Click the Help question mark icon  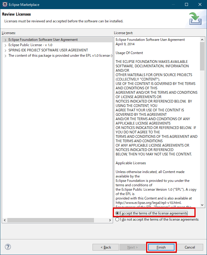pos(8,247)
